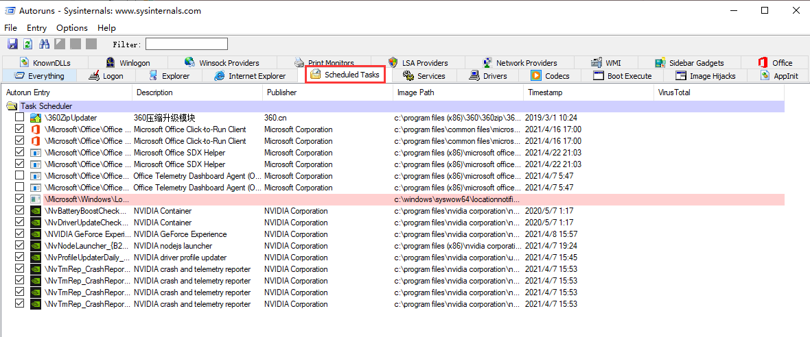Open the AppInit tab
Screen dimensions: 810x337
click(x=779, y=76)
